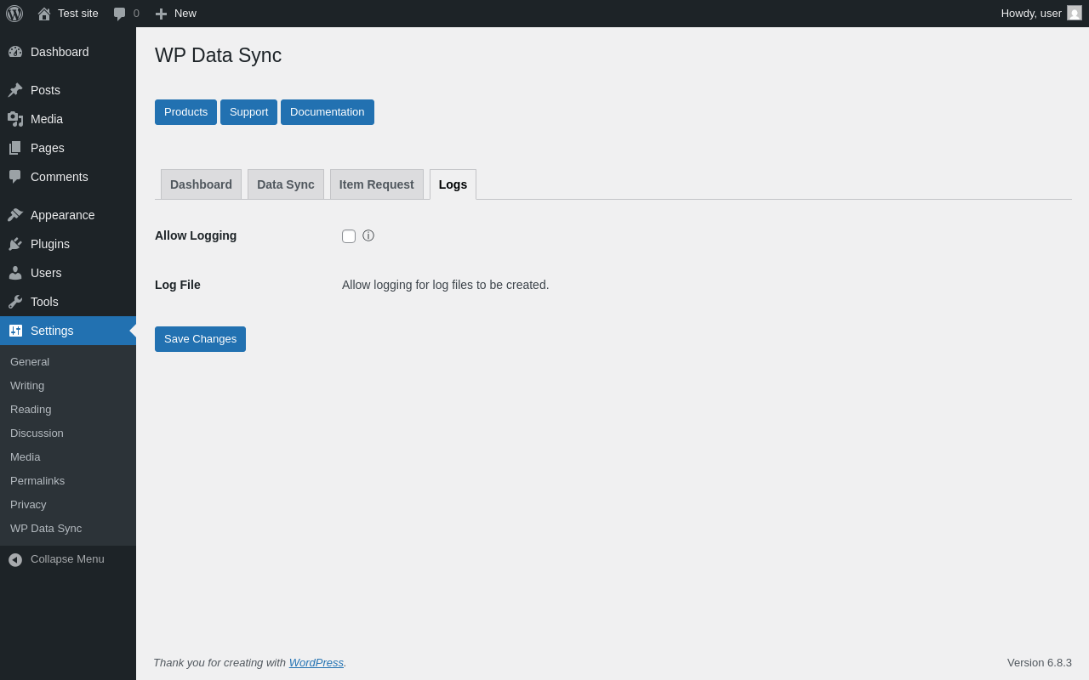Click the Allow Logging info icon
1089x680 pixels.
pos(368,236)
